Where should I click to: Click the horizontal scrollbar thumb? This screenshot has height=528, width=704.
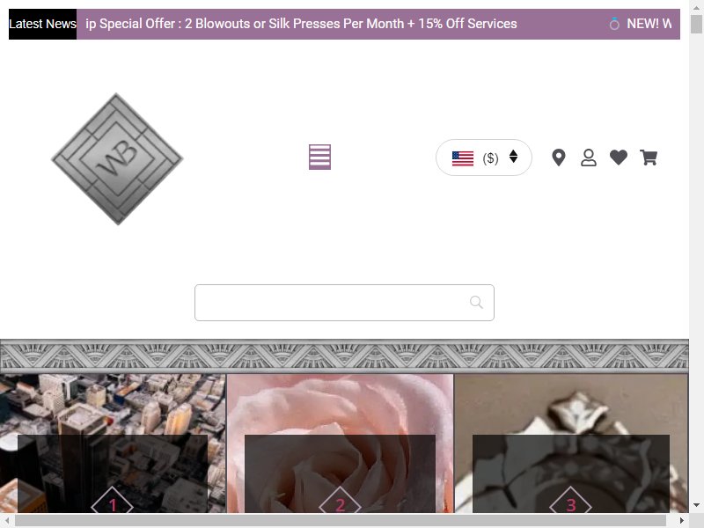click(x=341, y=520)
